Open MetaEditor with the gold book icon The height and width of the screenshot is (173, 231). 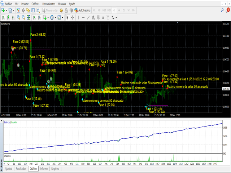click(x=61, y=10)
